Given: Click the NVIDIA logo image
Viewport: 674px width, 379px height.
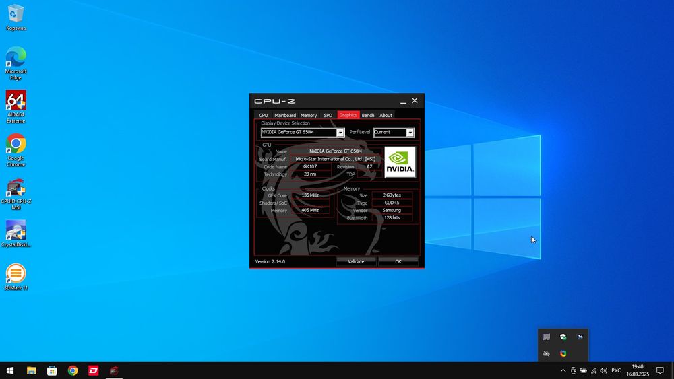Looking at the screenshot, I should (400, 162).
